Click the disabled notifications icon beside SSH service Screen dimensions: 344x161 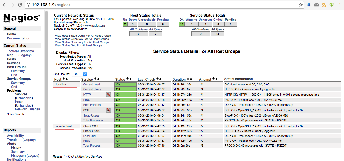109,110
